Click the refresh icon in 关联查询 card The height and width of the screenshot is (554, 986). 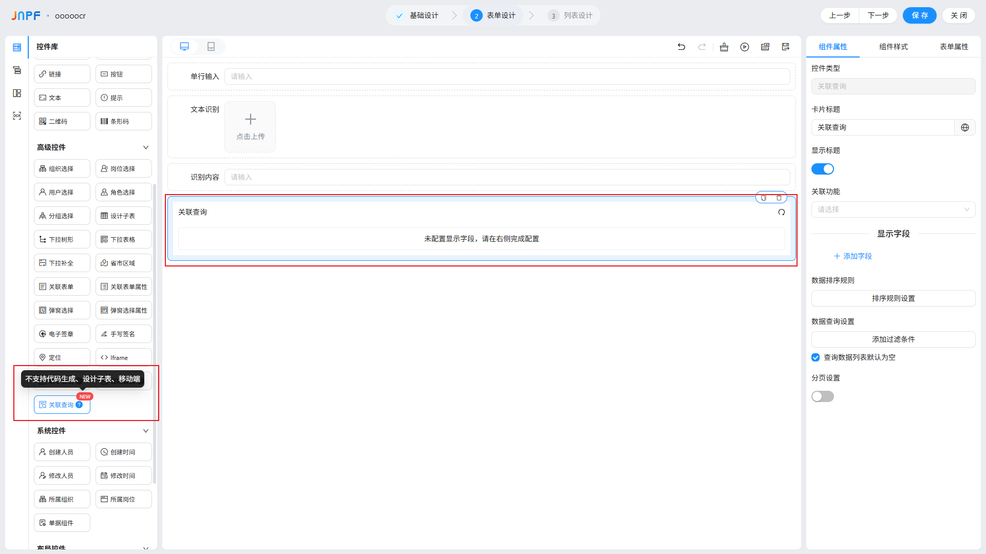point(782,212)
